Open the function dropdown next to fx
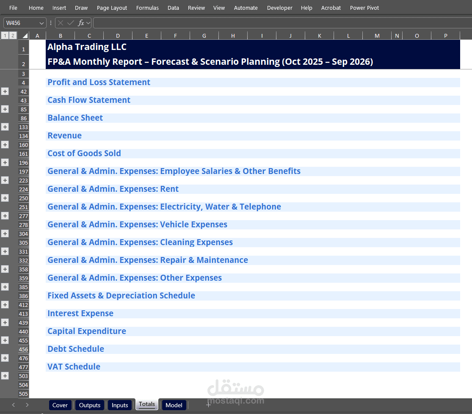 88,23
